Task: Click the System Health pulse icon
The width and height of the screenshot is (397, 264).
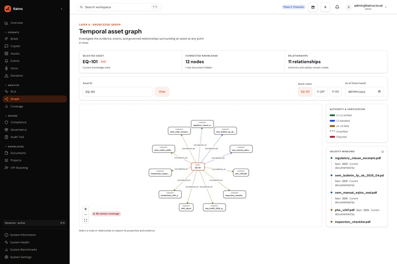Action: pos(6,242)
